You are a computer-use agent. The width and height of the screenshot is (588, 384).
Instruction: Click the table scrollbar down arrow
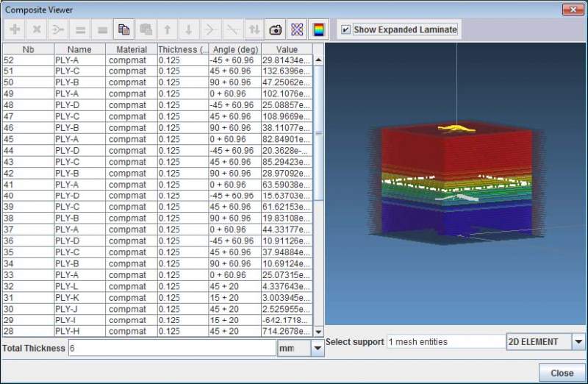coord(318,332)
